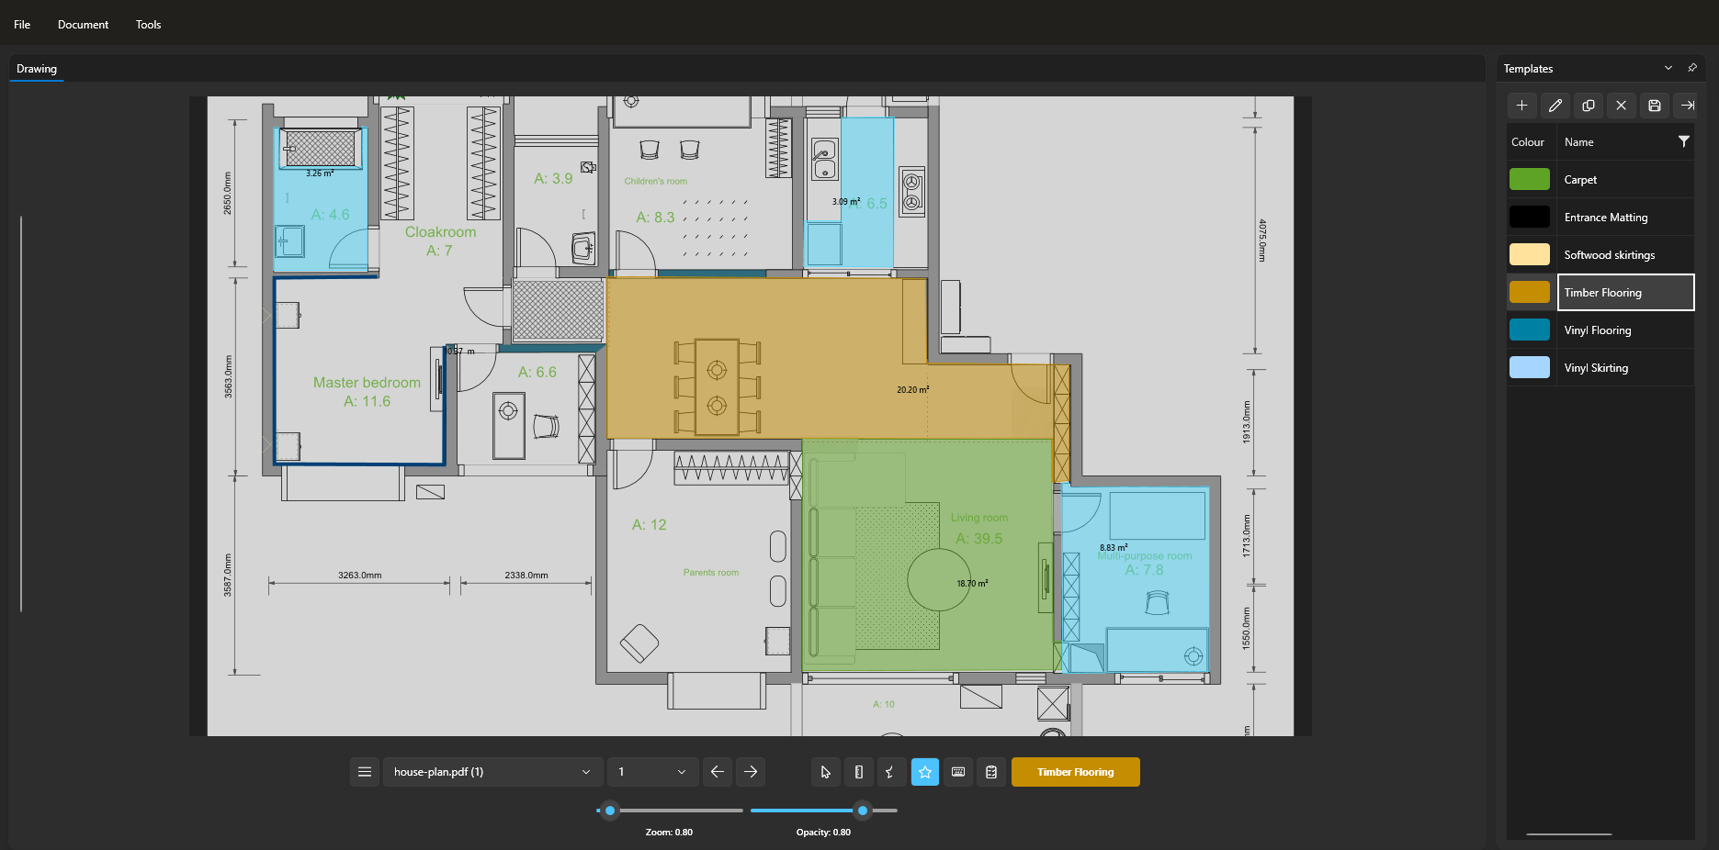The width and height of the screenshot is (1719, 850).
Task: Open the page number dropdown
Action: pyautogui.click(x=652, y=772)
